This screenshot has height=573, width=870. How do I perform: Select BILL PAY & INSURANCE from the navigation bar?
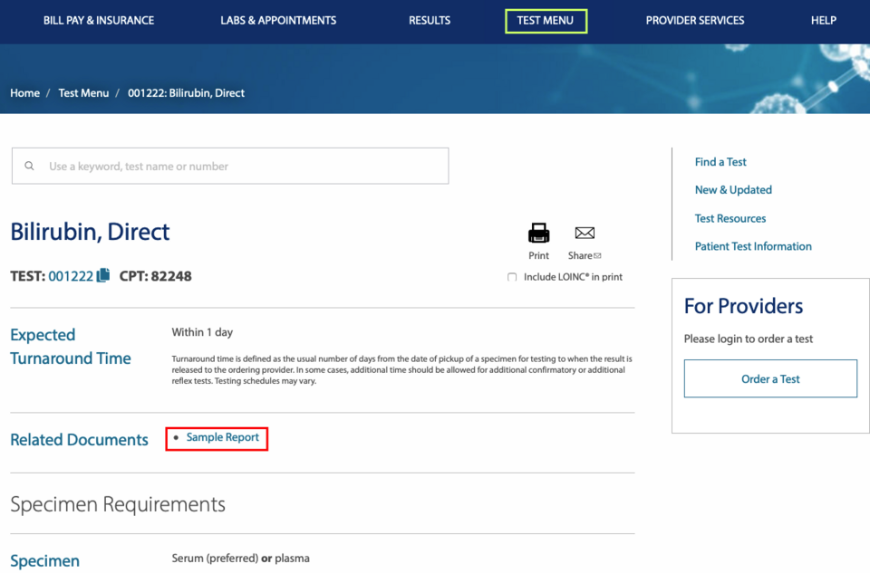point(99,20)
